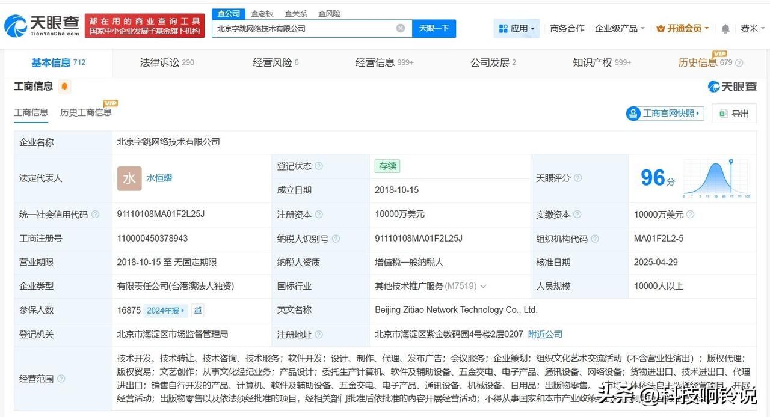The height and width of the screenshot is (417, 770).
Task: Click the help icon after 10000万美元 paid-in value
Action: click(690, 215)
